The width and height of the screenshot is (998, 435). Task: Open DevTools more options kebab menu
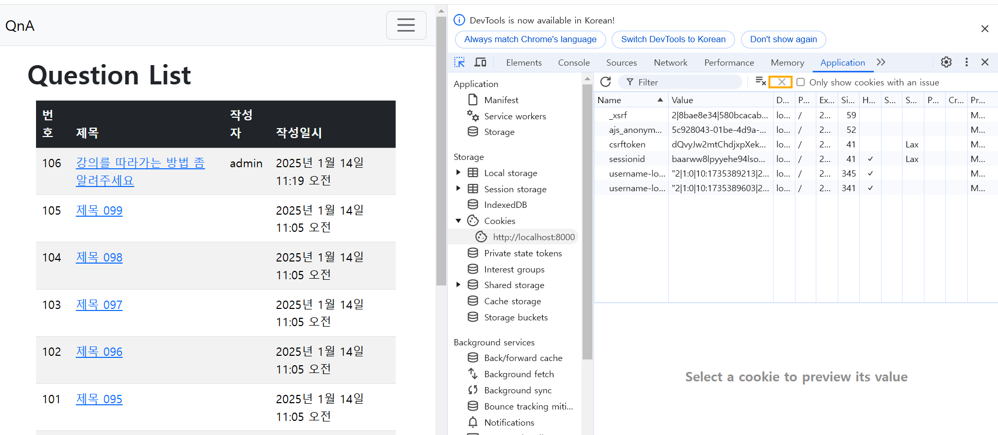click(967, 62)
